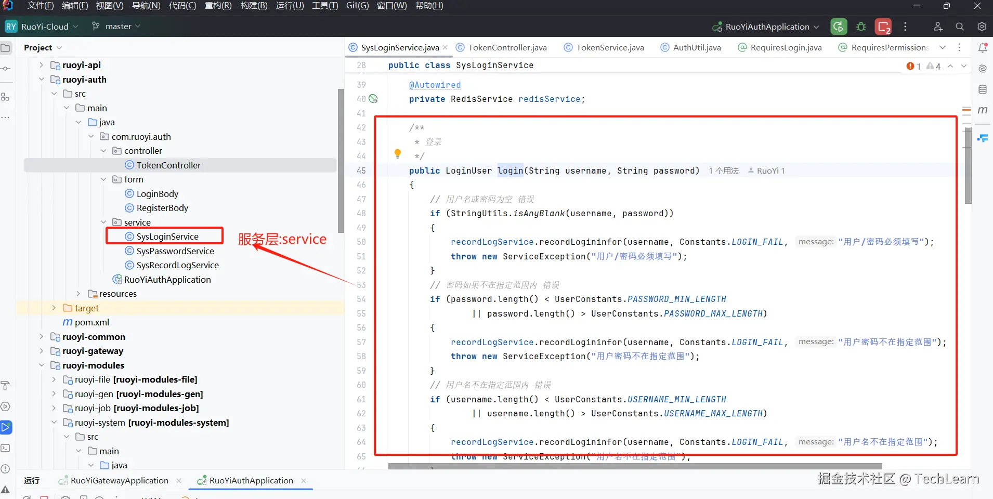Open the Terminal tool window

pos(6,448)
